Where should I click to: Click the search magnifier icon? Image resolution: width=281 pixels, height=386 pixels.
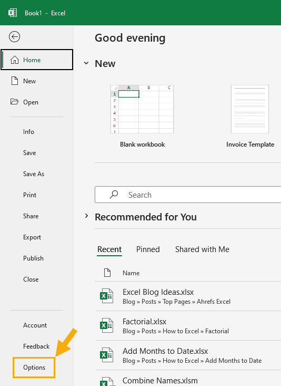pyautogui.click(x=114, y=195)
